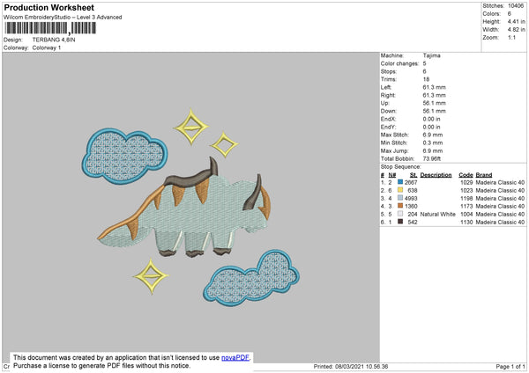Select the orange 1173 thread swatch

click(400, 206)
